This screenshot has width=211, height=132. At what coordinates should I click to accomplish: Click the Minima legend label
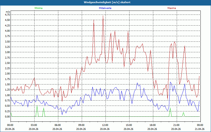point(38,8)
